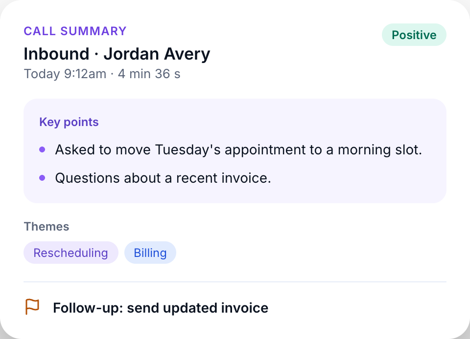Click the second bullet dot for invoice questions
The image size is (470, 339).
pos(42,178)
